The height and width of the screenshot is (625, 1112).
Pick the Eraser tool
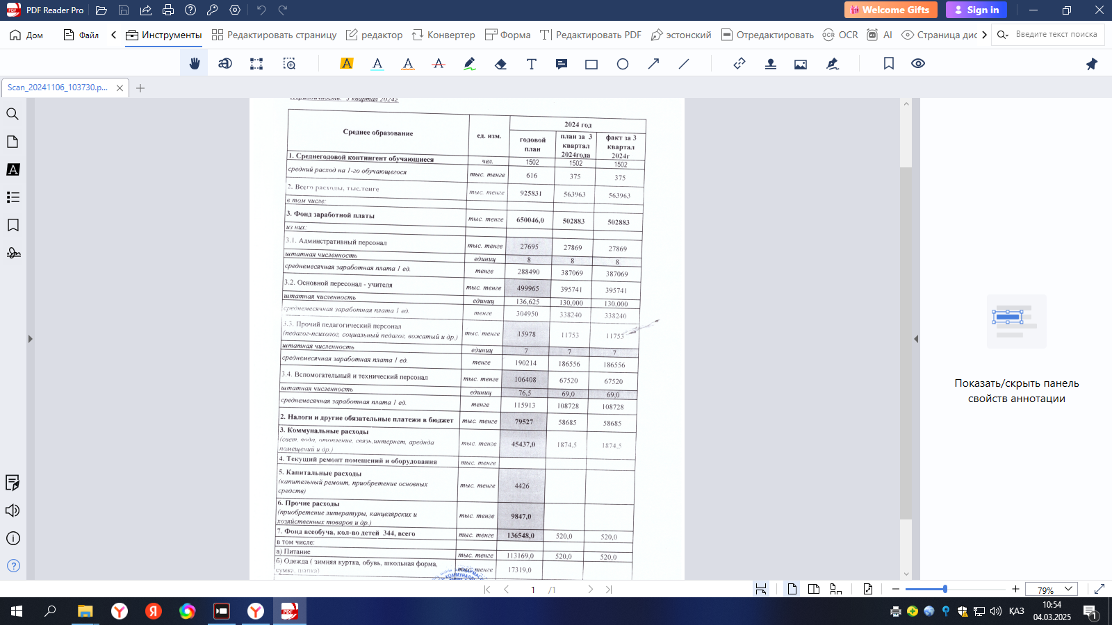(x=500, y=64)
